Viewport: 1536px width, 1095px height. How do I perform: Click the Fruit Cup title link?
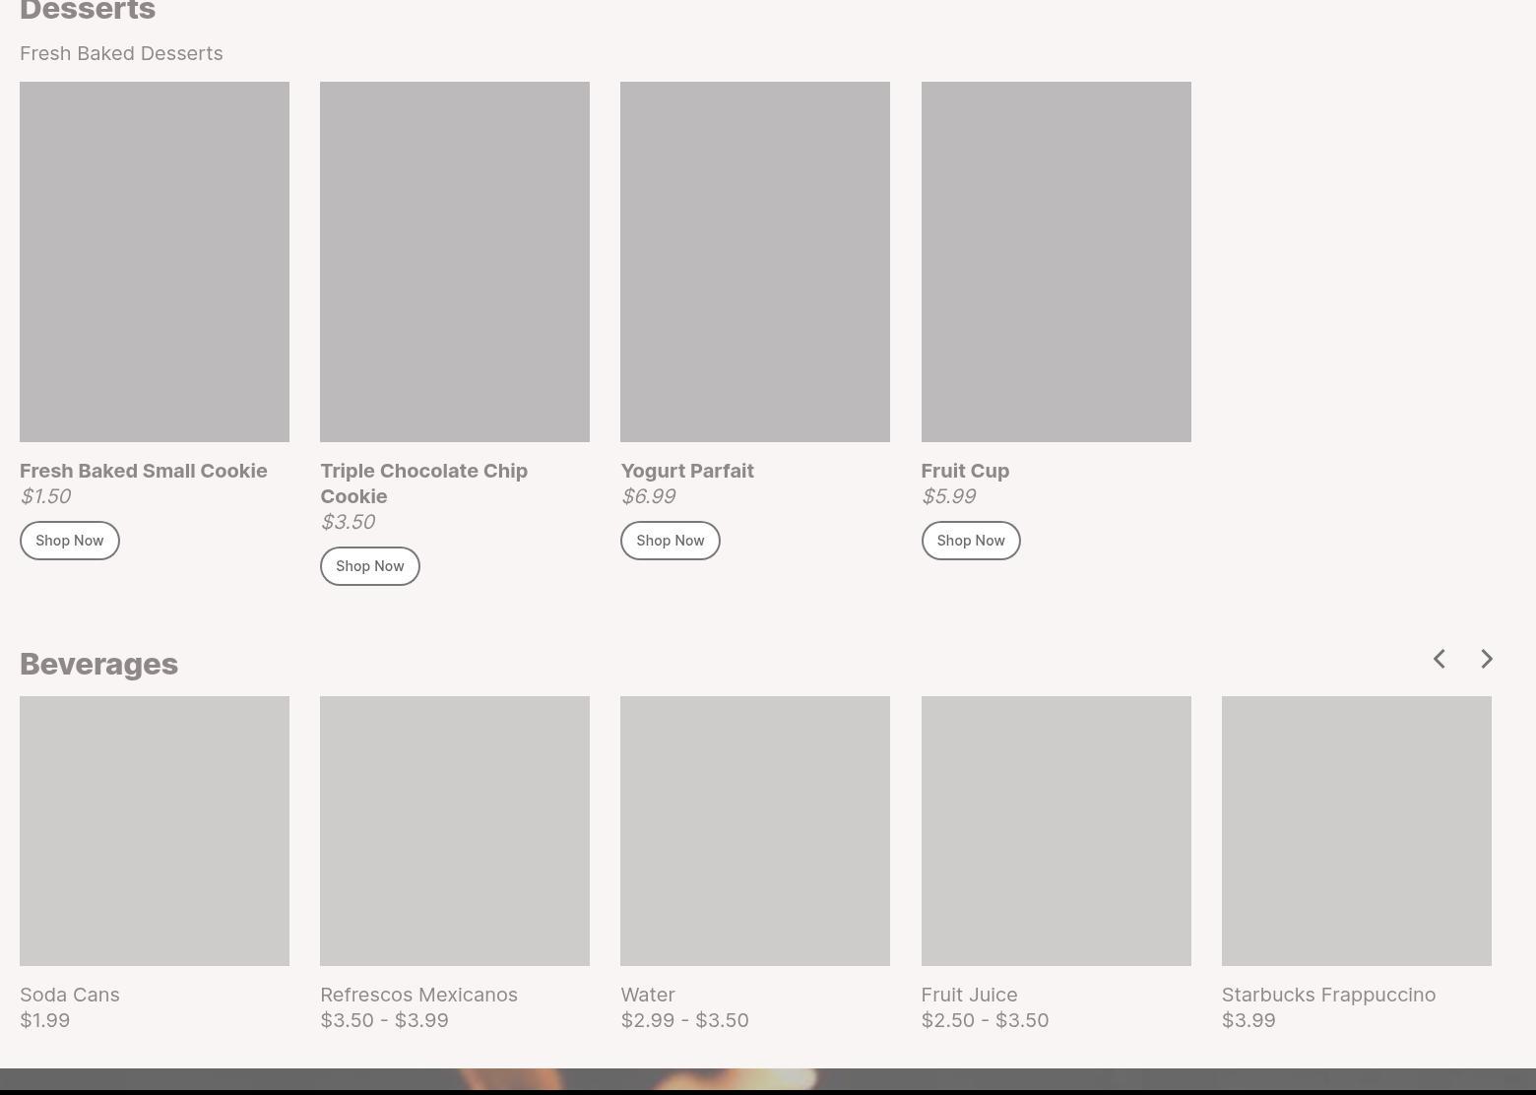[x=965, y=471]
